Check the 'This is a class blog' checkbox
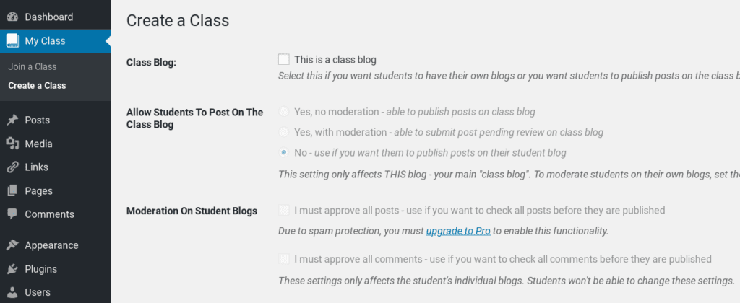 pyautogui.click(x=283, y=60)
